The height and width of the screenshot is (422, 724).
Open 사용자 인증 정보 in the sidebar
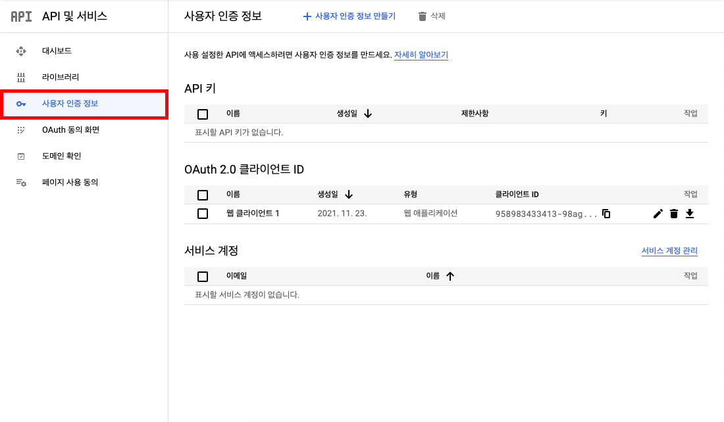[70, 104]
